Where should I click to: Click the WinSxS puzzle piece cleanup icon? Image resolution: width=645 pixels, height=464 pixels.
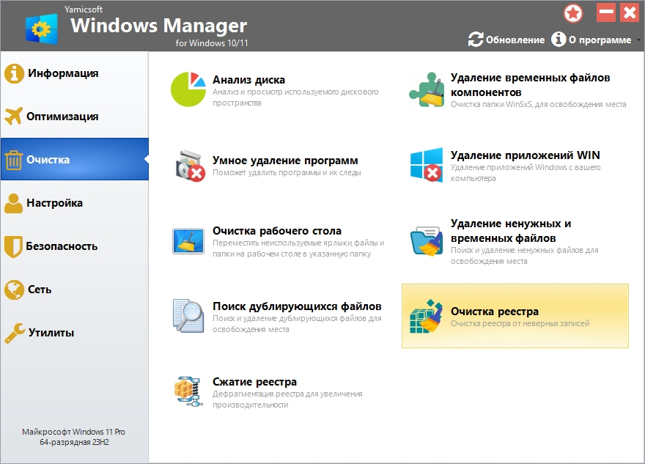point(427,89)
